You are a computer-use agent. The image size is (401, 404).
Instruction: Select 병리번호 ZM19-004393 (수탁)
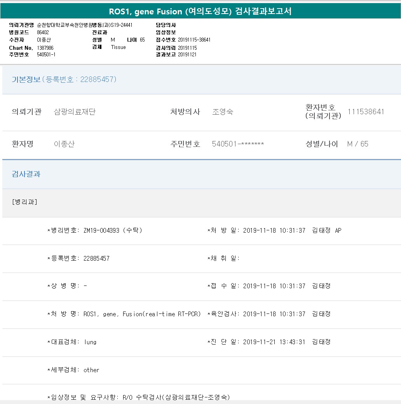coord(113,230)
